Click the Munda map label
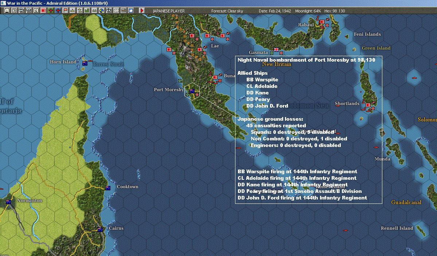 [382, 159]
